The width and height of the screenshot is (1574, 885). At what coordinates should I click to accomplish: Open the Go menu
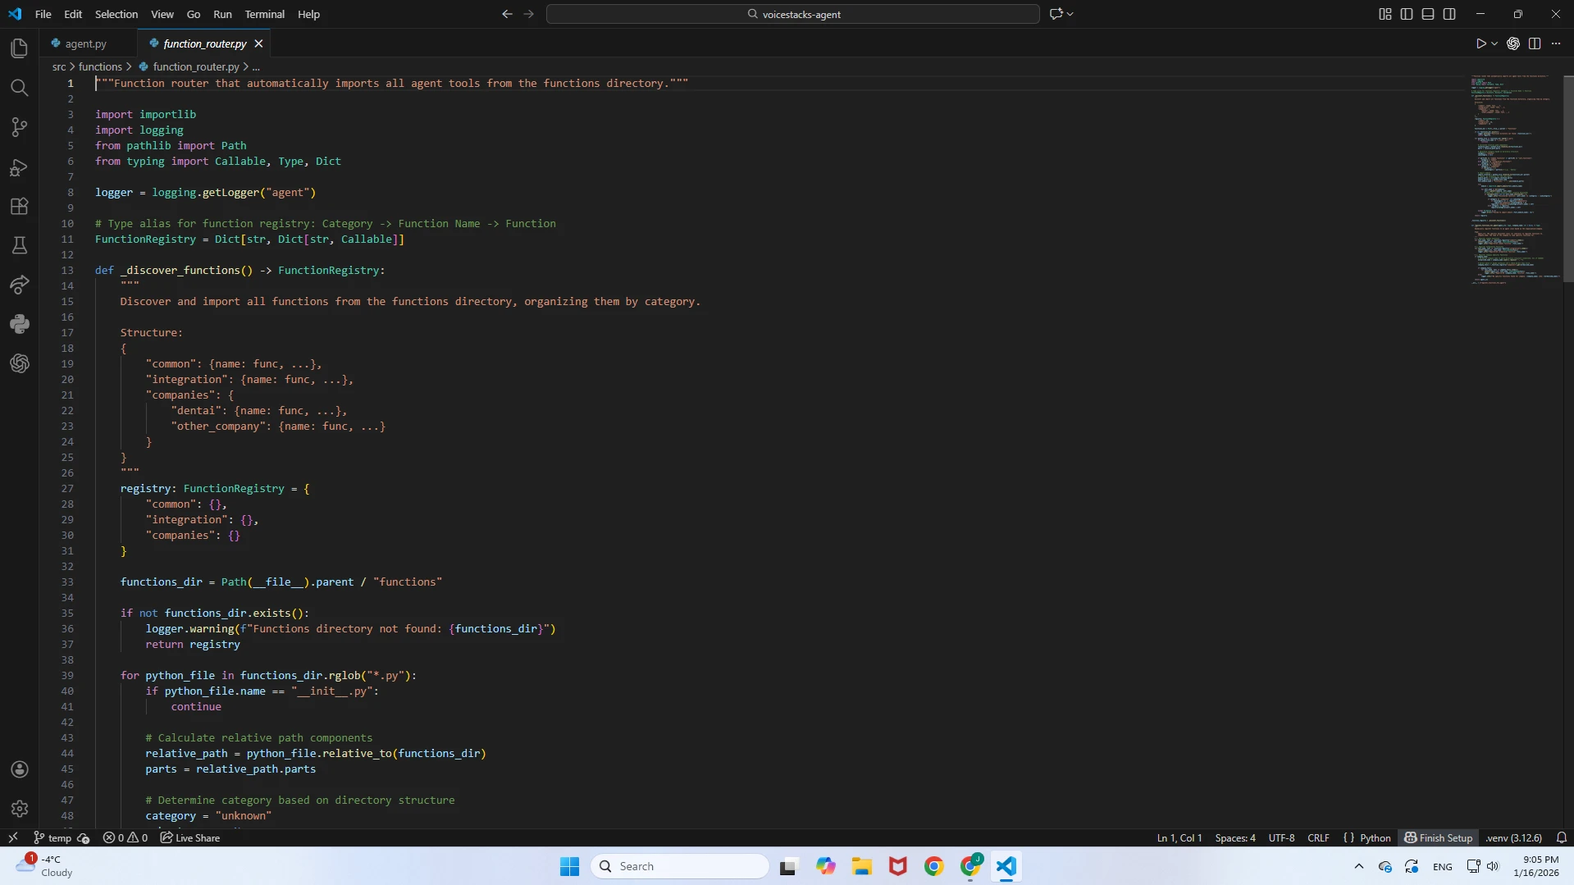pos(194,14)
